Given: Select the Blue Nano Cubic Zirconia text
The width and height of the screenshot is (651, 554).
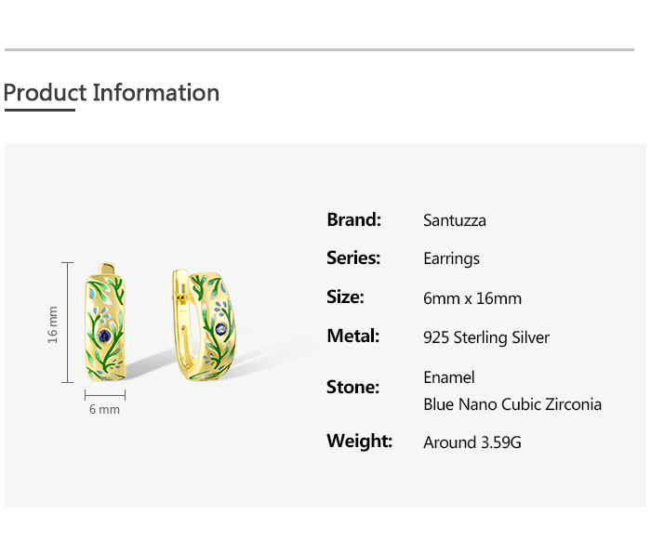Looking at the screenshot, I should click(512, 404).
